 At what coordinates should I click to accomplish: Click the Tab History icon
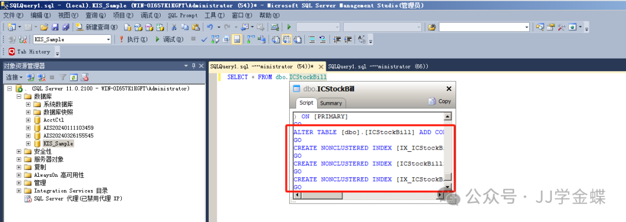[x=12, y=52]
